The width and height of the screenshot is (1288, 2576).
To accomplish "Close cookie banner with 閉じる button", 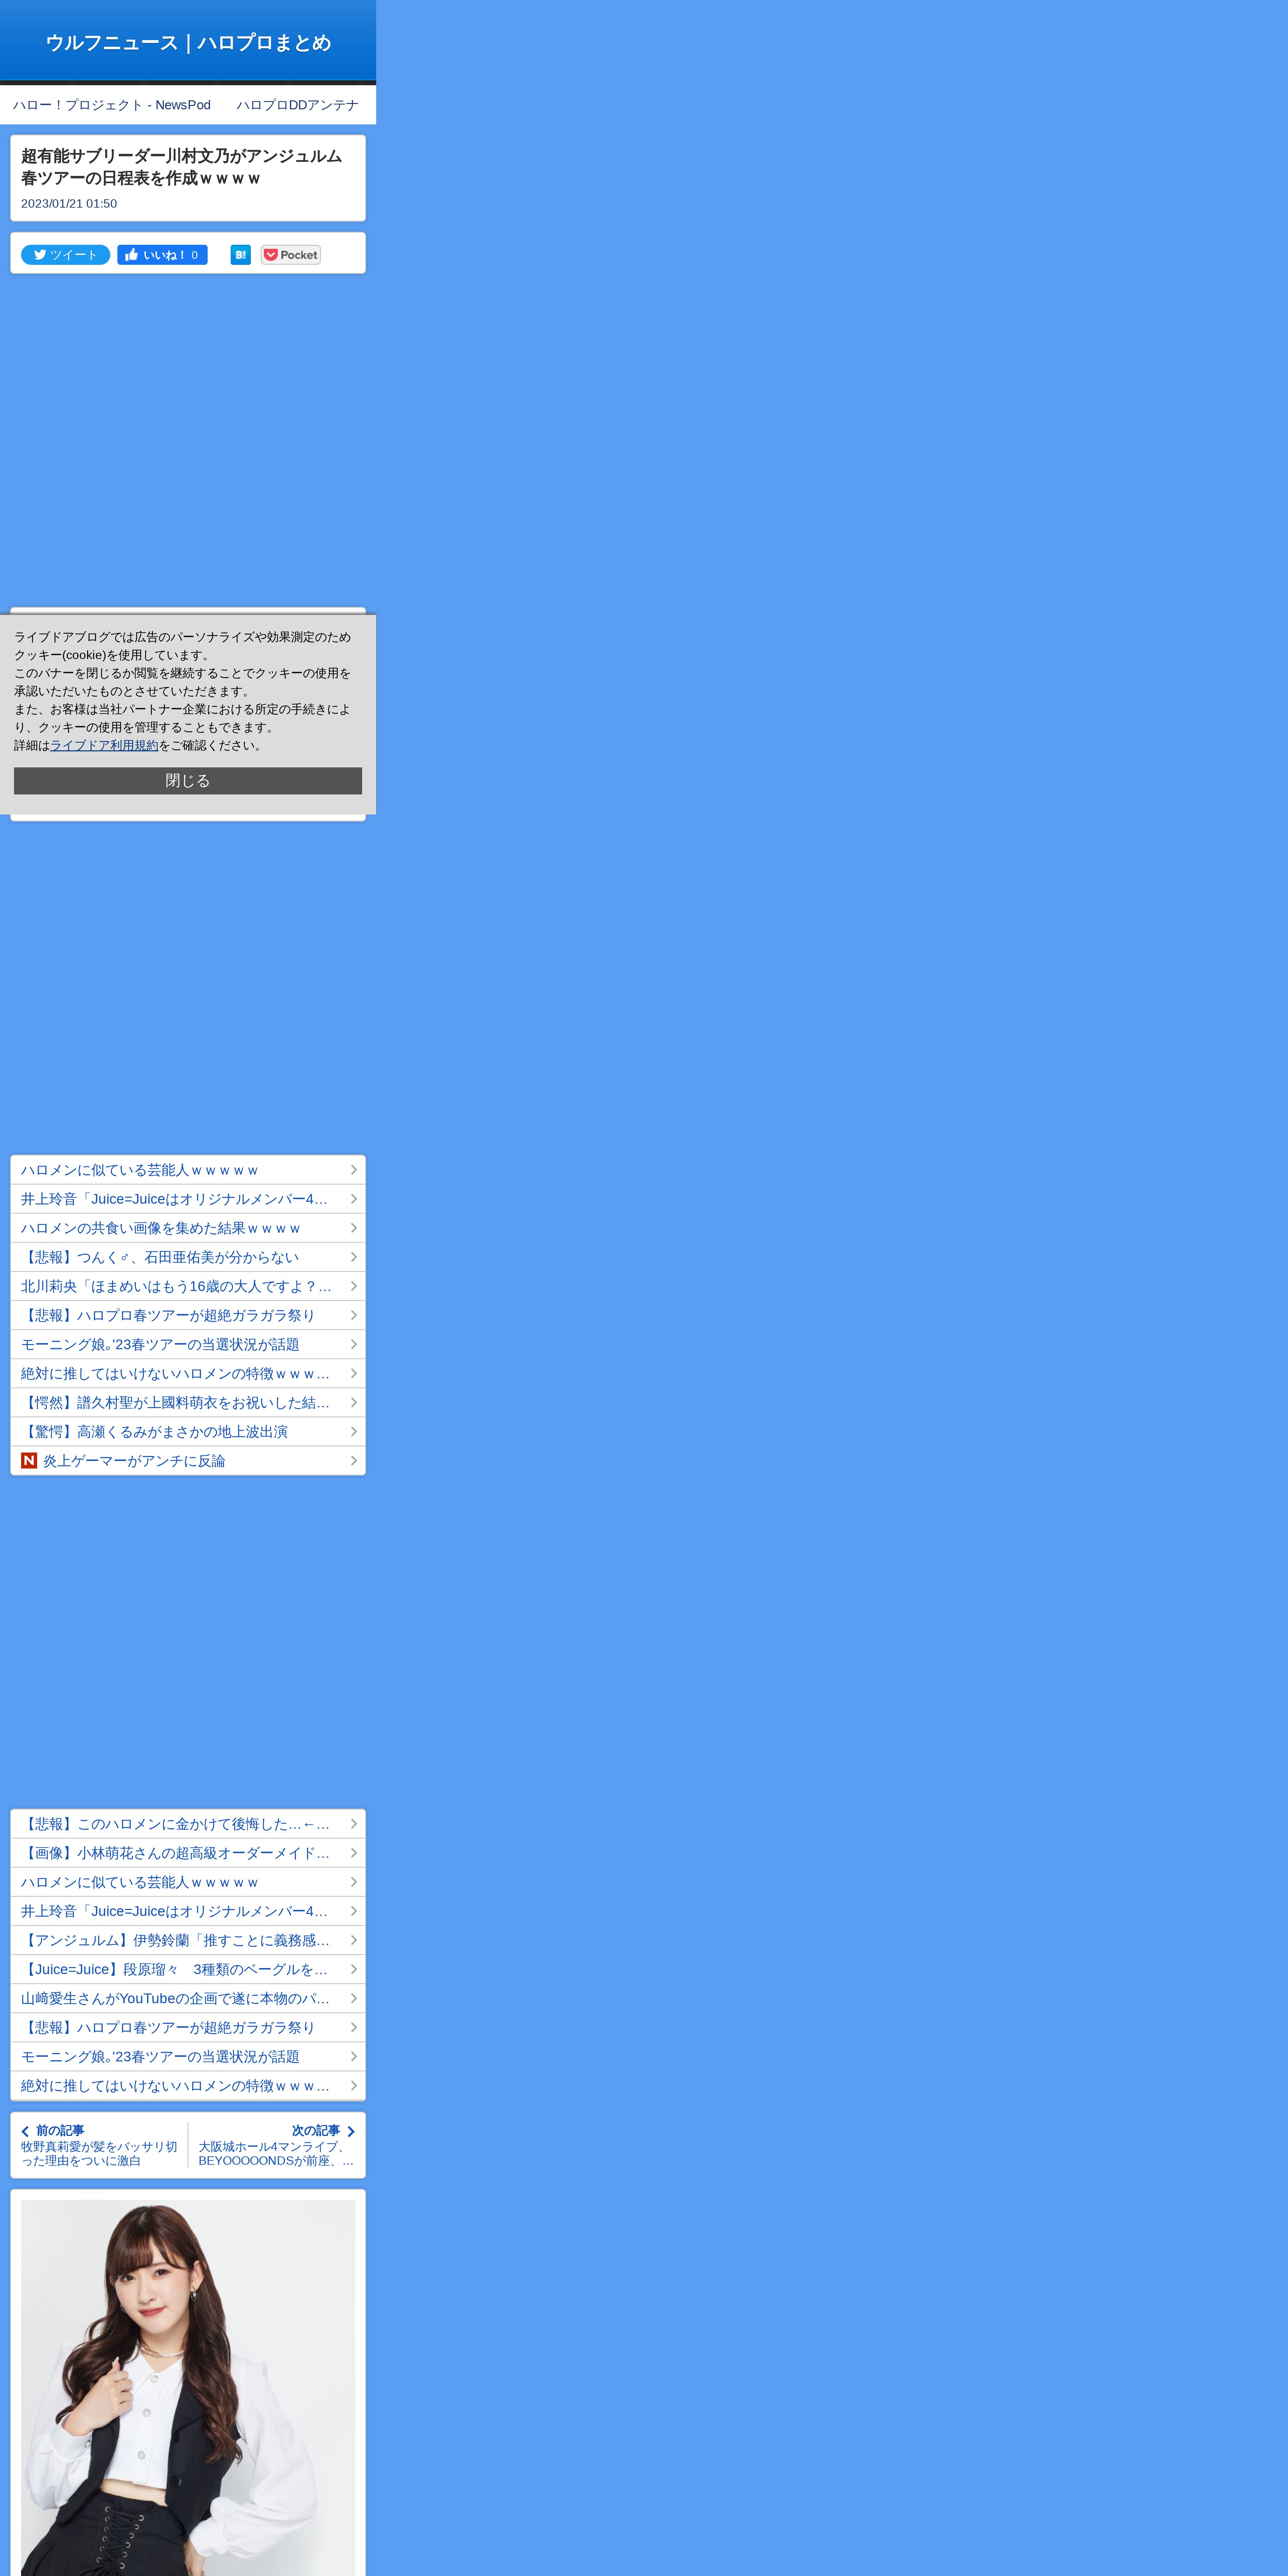I will (188, 781).
